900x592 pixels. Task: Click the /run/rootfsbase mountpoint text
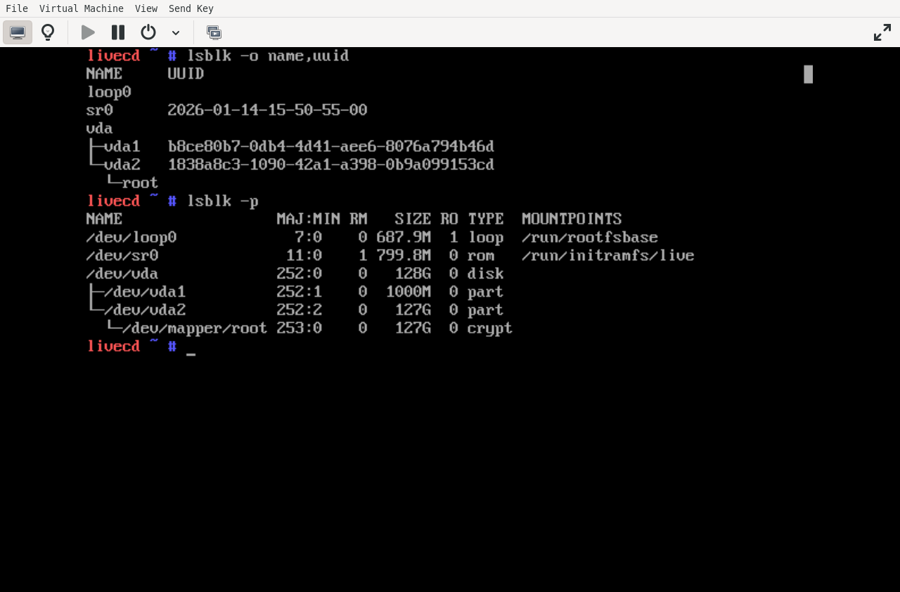[590, 238]
